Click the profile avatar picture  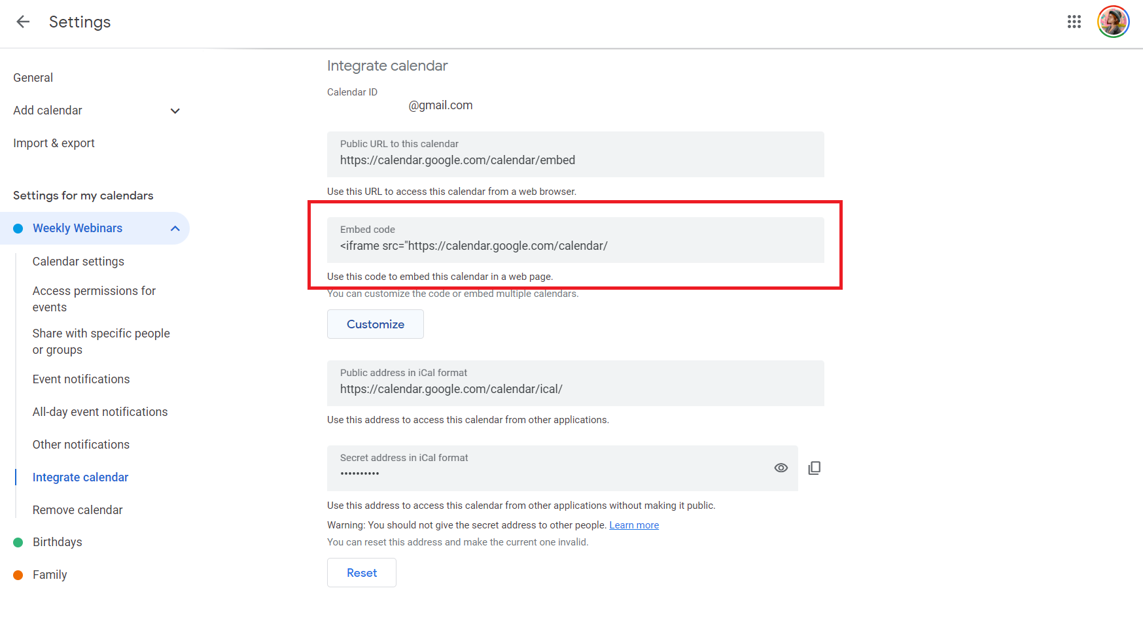click(x=1113, y=22)
